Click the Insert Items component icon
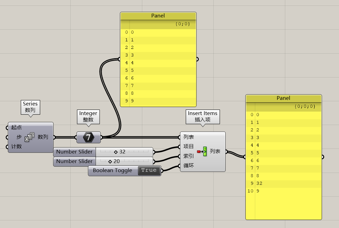 (202, 151)
